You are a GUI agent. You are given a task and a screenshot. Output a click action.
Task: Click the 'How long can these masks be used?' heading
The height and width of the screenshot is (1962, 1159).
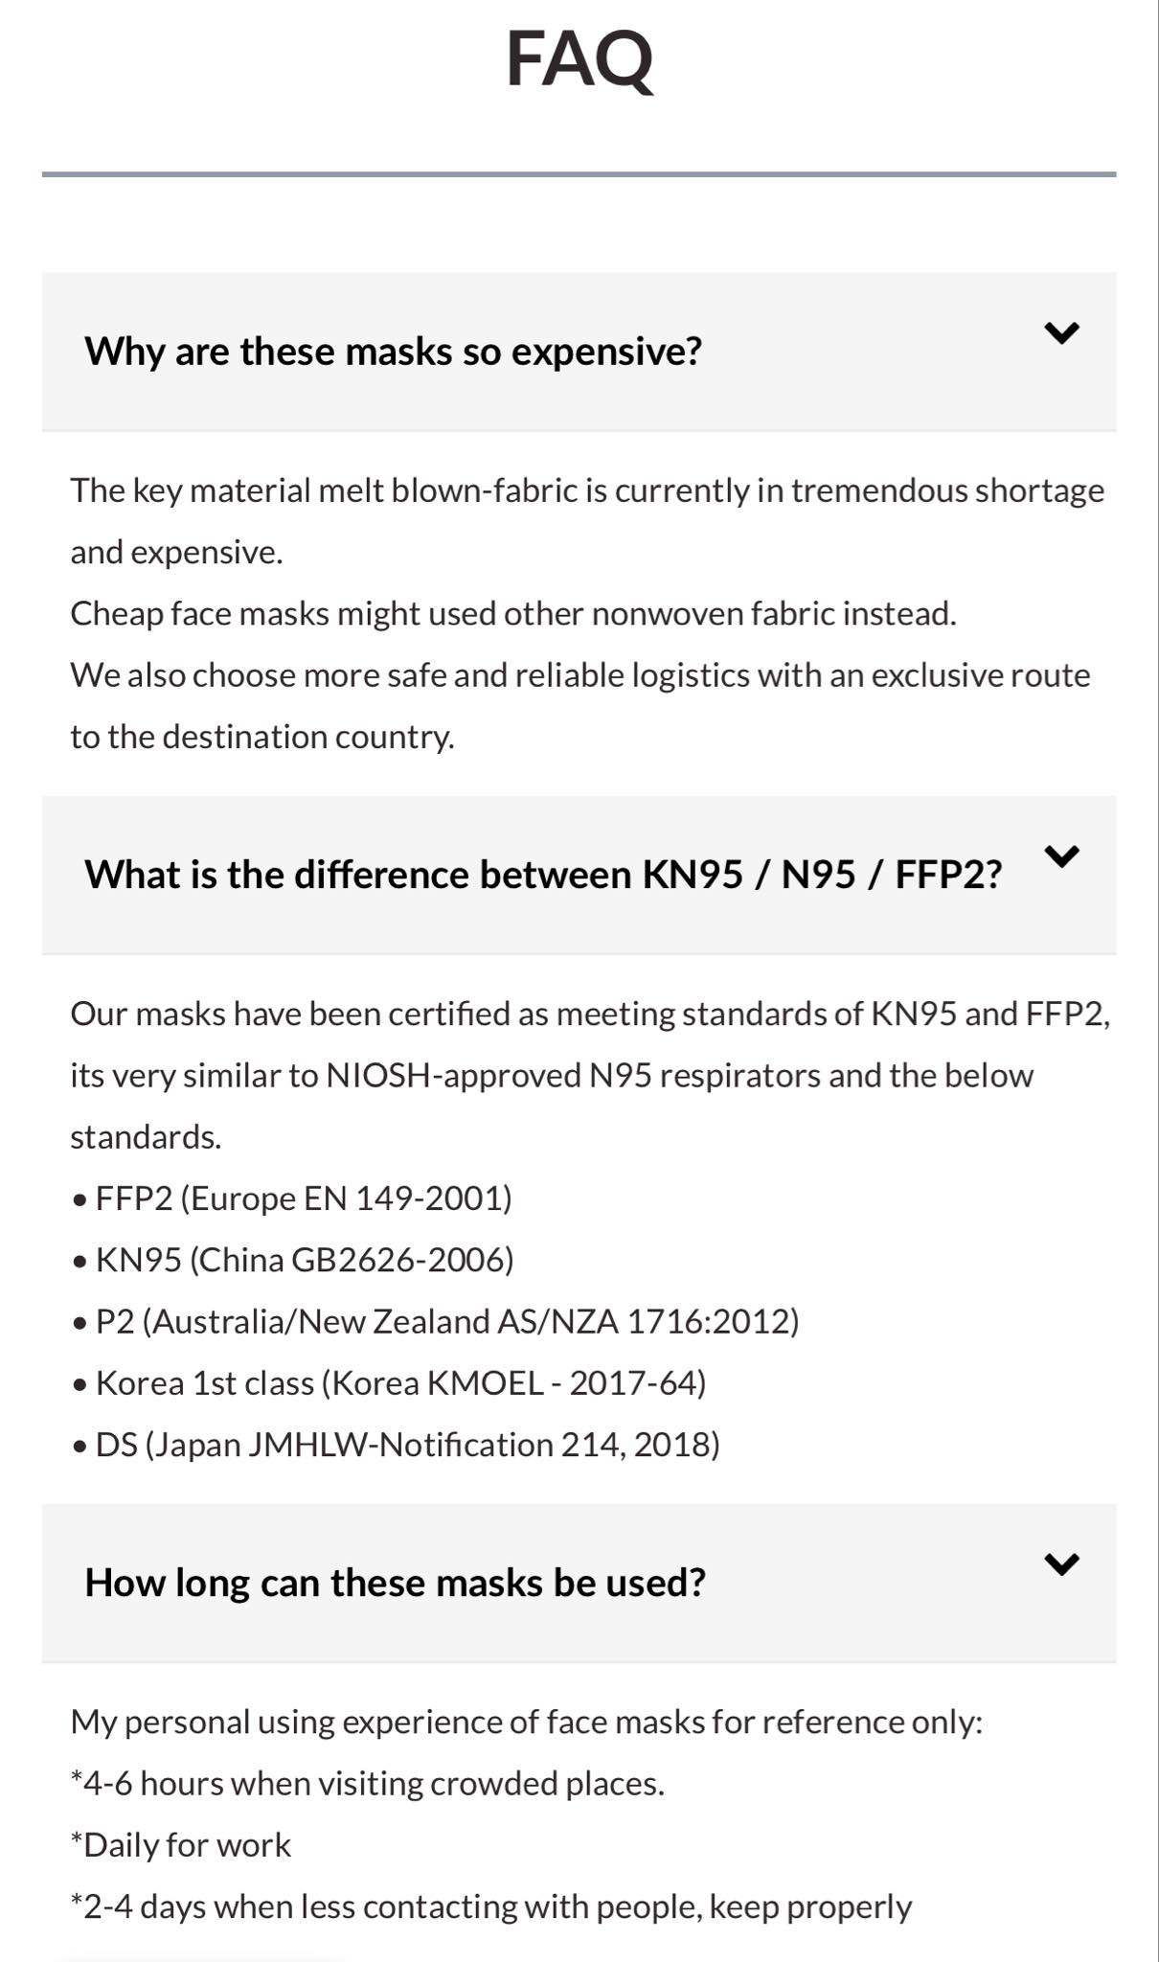395,1582
